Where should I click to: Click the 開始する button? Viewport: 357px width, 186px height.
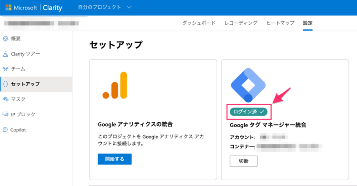point(115,159)
